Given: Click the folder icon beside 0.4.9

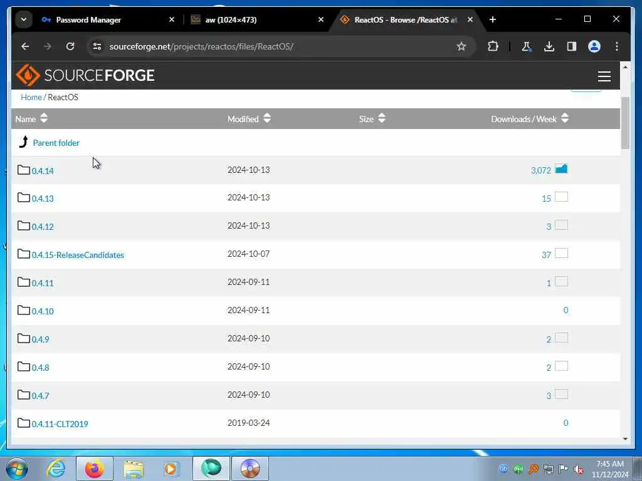Looking at the screenshot, I should [24, 338].
